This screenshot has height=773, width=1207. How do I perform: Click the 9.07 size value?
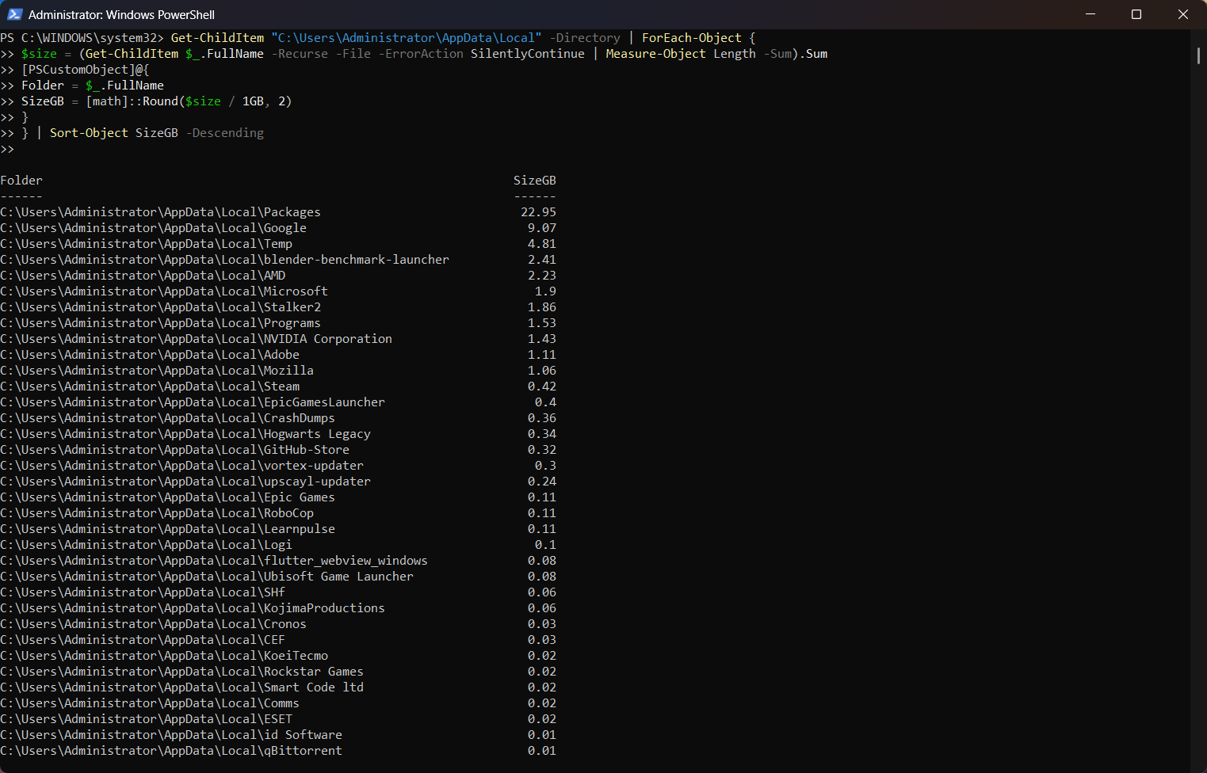pyautogui.click(x=542, y=228)
